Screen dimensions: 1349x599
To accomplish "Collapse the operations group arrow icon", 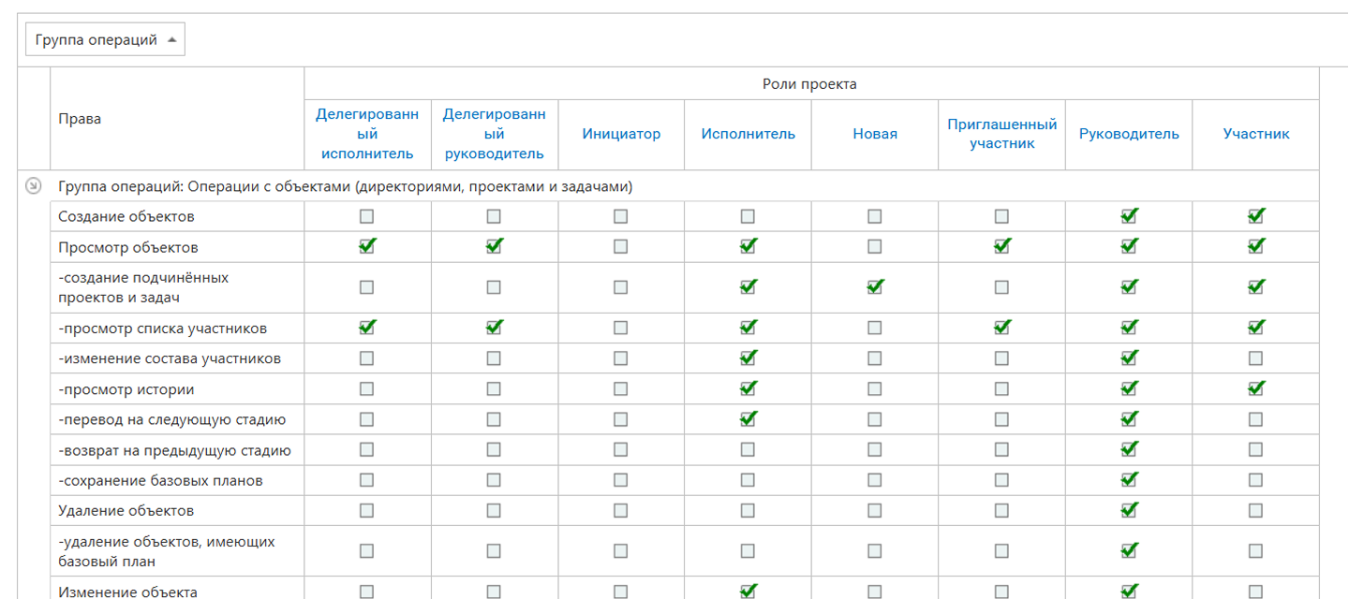I will (33, 186).
